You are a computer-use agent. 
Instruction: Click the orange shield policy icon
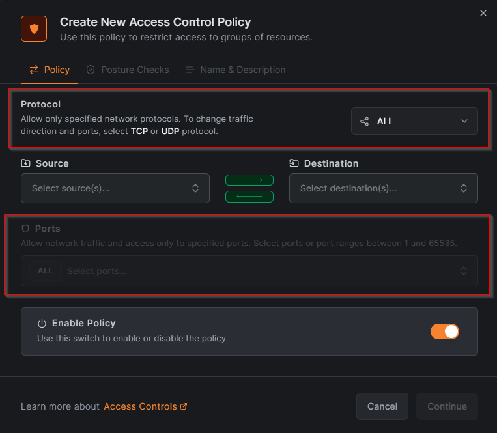tap(34, 29)
